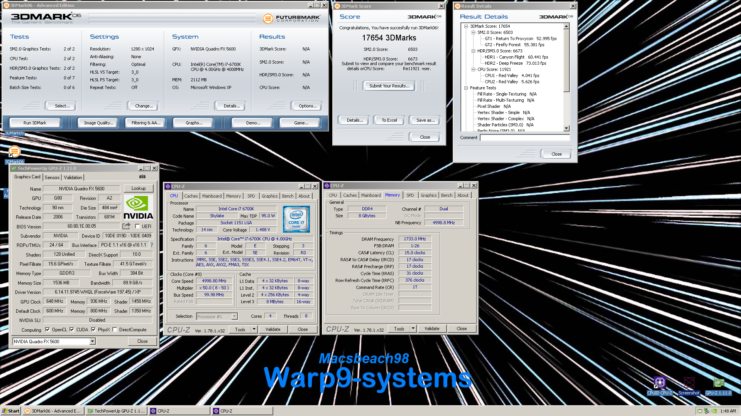Viewport: 741px width, 416px height.
Task: Click the Image Quality... button
Action: point(99,123)
